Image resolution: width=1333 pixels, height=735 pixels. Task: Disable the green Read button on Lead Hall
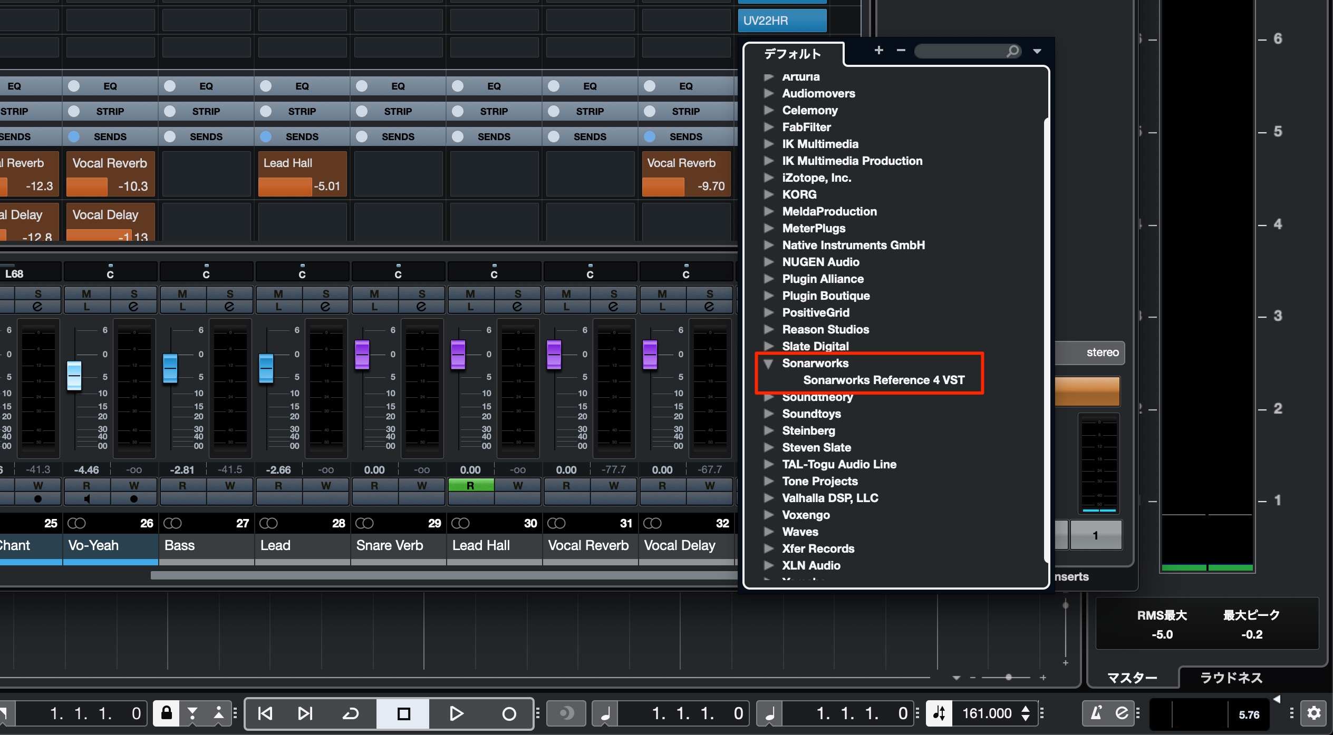(x=470, y=485)
